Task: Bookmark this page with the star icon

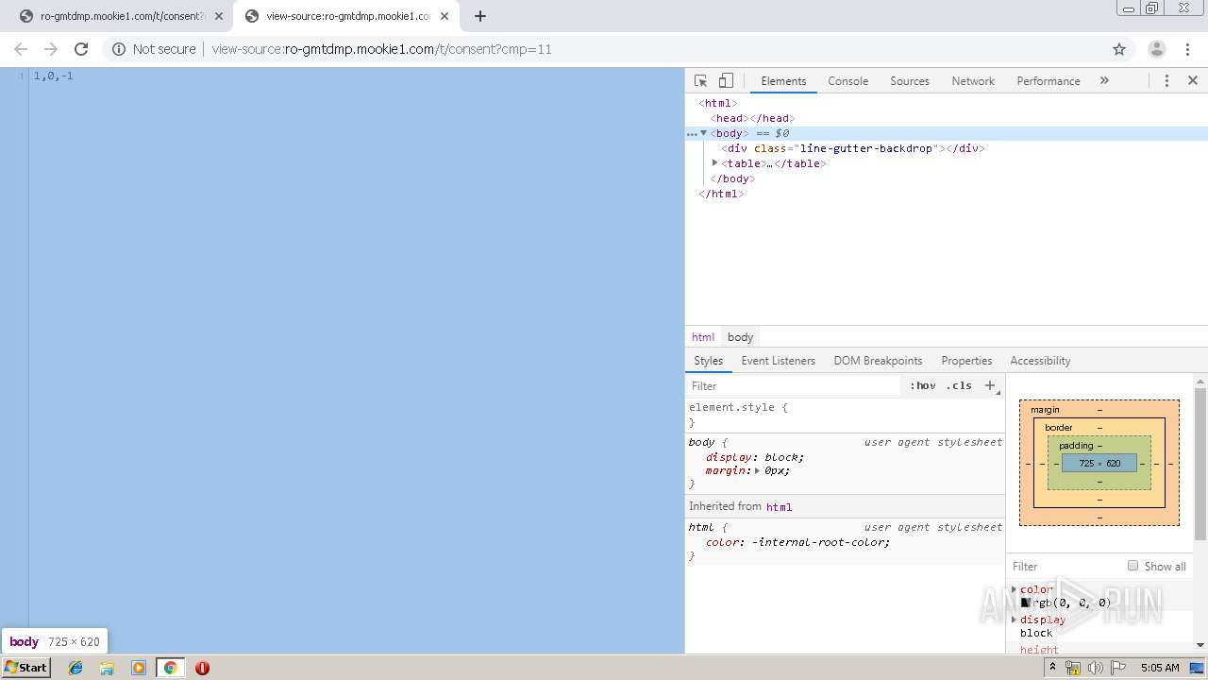Action: (1119, 49)
